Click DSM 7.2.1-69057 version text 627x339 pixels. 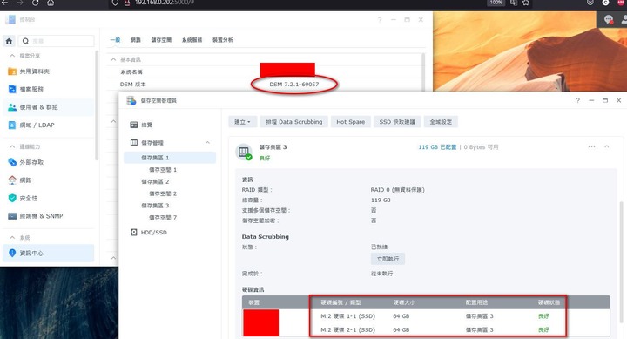coord(294,85)
